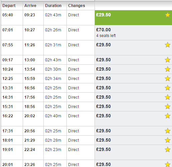Click the 02h 31m duration
The height and width of the screenshot is (167, 172).
tap(53, 45)
